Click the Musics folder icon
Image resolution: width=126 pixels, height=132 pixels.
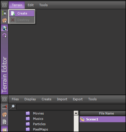pyautogui.click(x=28, y=119)
